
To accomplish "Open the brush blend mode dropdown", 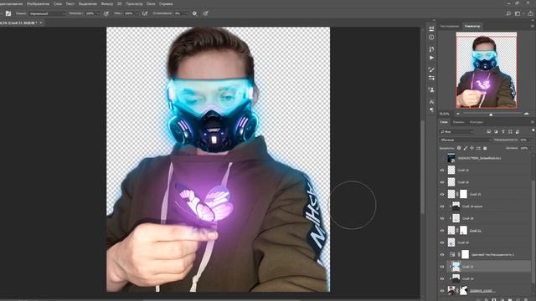I will coord(47,13).
